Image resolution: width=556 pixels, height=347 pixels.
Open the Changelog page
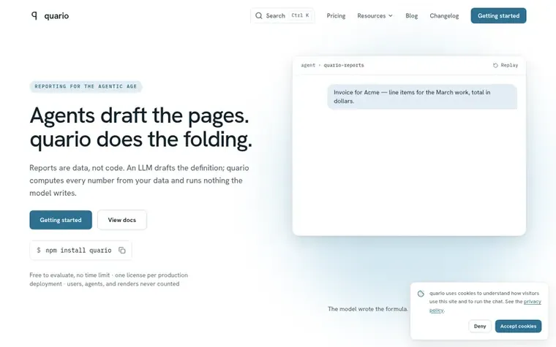tap(444, 15)
